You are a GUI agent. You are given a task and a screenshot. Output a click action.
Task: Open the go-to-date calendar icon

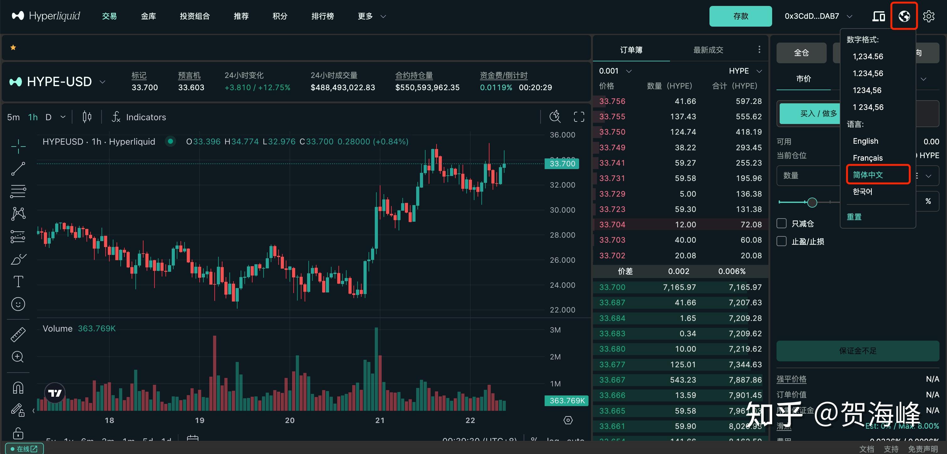(193, 438)
